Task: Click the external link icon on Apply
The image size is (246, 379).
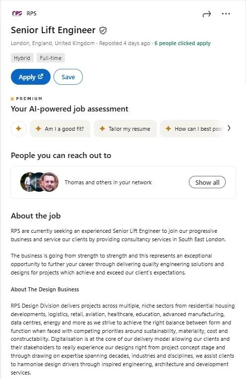Action: 41,76
